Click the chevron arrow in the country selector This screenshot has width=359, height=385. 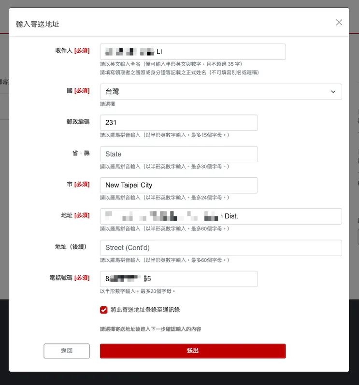pos(333,92)
